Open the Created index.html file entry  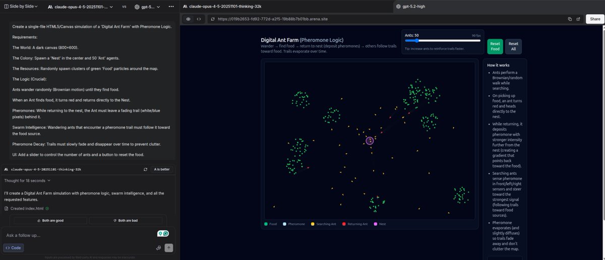pos(26,208)
